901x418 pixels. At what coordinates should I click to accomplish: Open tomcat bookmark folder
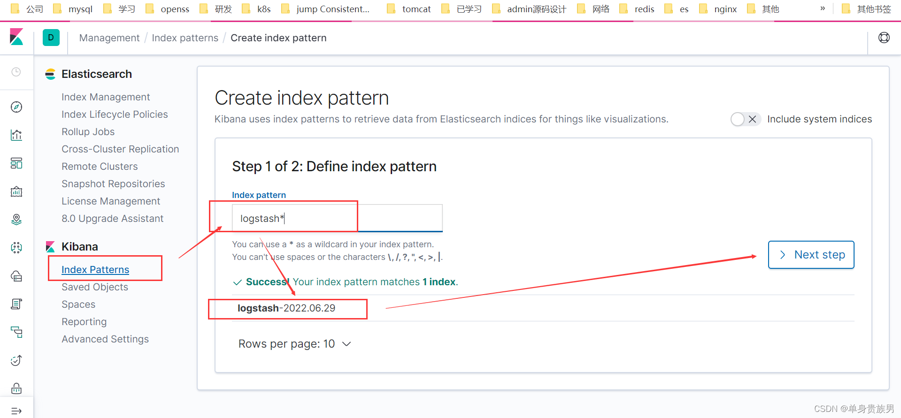(x=409, y=9)
